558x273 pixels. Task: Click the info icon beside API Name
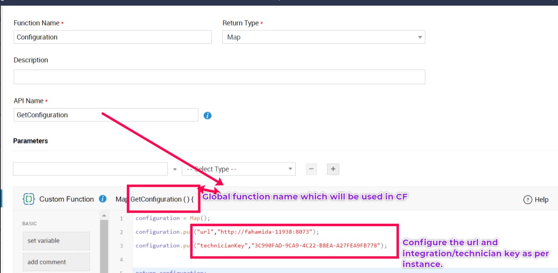[207, 116]
